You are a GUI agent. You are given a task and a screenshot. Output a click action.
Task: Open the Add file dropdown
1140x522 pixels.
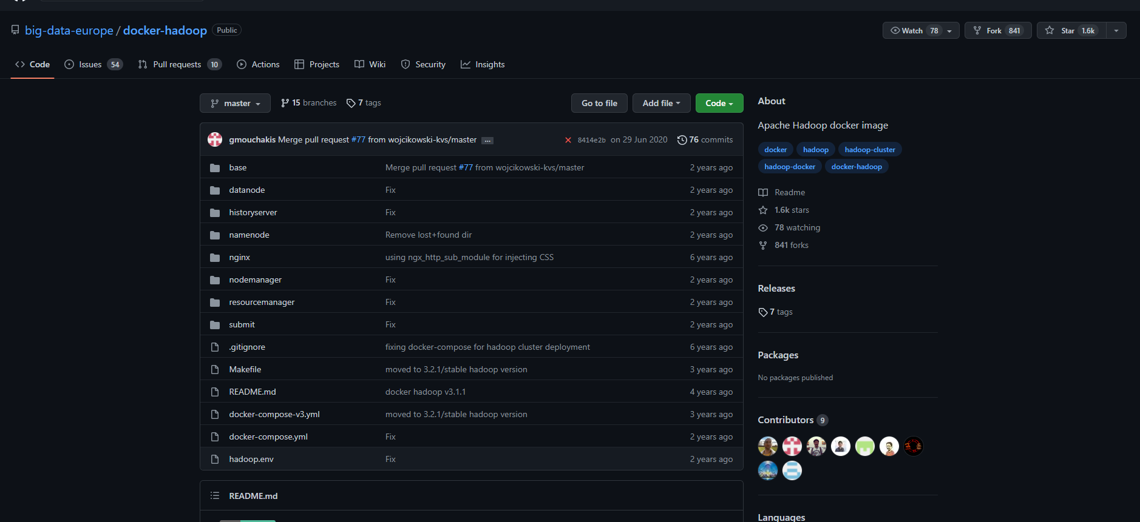[661, 103]
